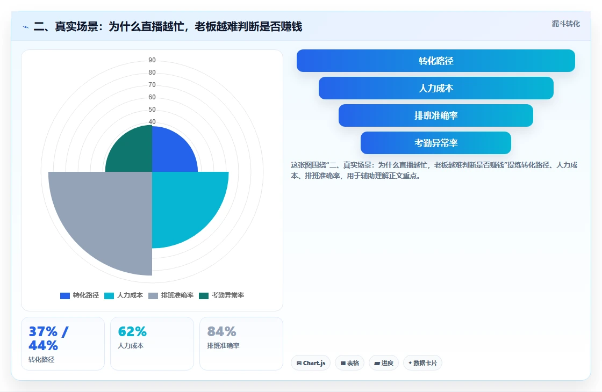Click the 84% stat value
Image resolution: width=602 pixels, height=392 pixels.
point(221,331)
